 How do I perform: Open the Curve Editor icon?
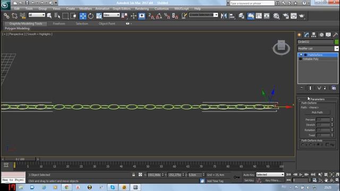[x=259, y=16]
